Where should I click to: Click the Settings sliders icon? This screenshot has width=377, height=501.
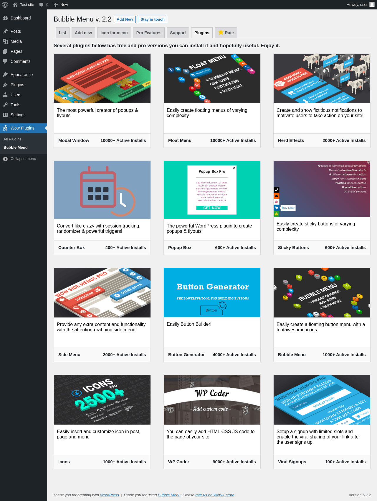5,115
